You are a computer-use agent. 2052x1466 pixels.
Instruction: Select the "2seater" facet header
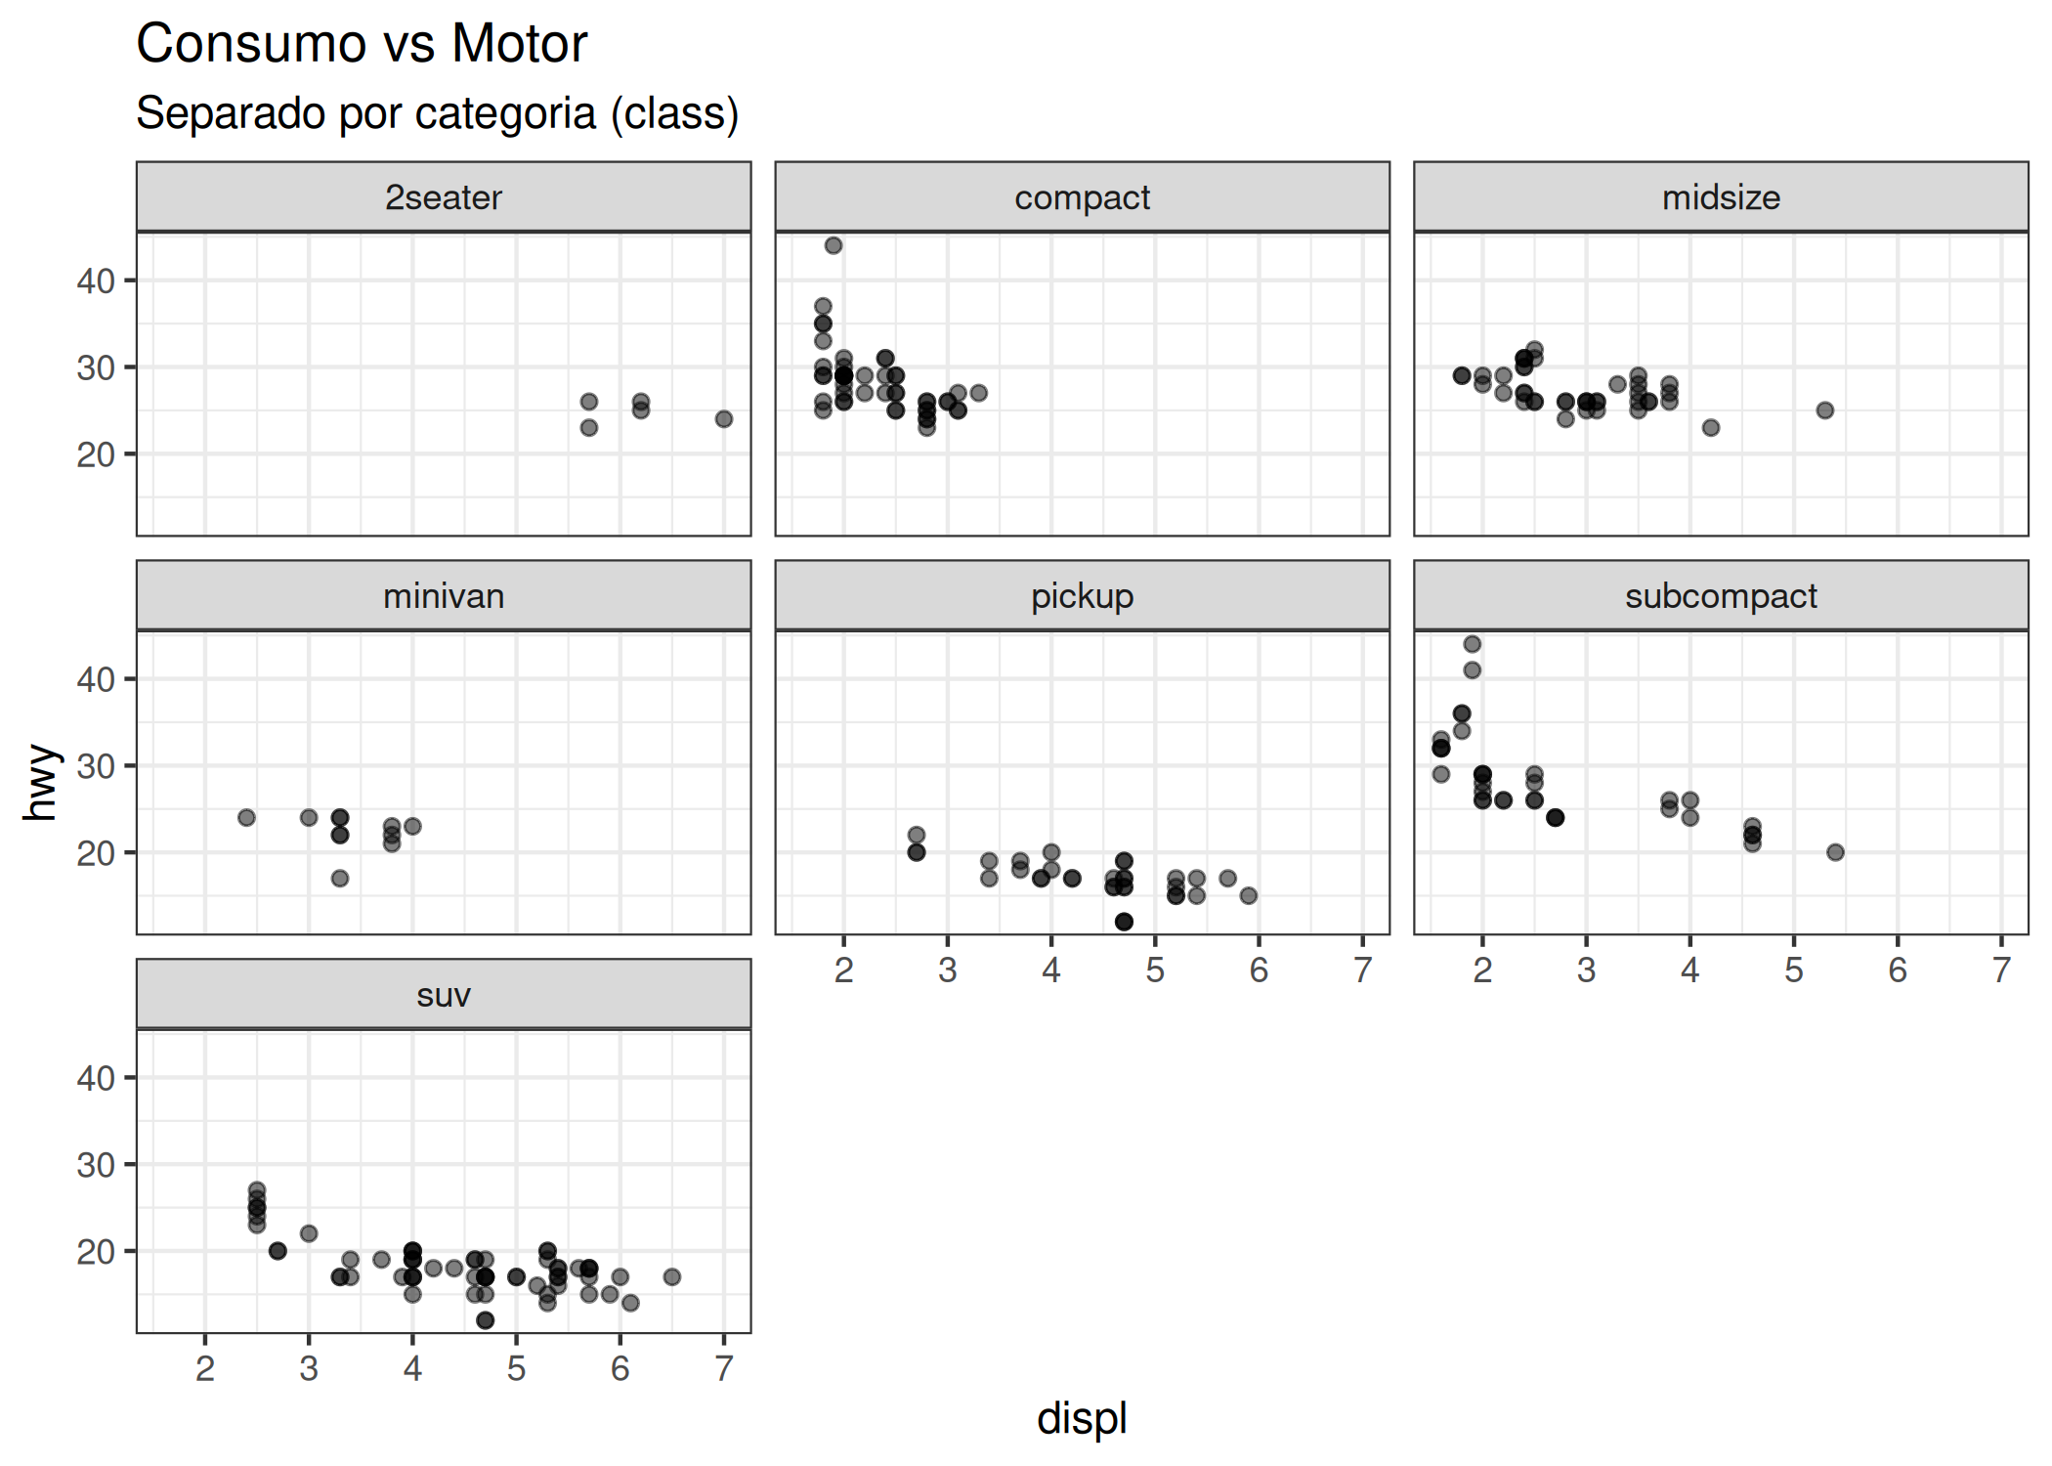pyautogui.click(x=444, y=197)
